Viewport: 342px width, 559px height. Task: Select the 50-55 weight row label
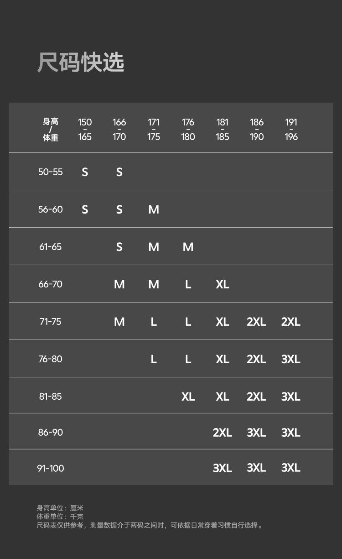51,172
